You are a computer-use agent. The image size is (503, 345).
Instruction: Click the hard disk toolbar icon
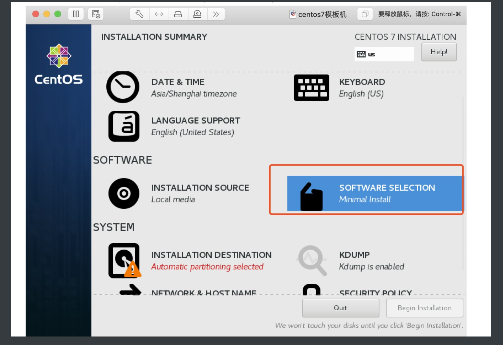[178, 14]
